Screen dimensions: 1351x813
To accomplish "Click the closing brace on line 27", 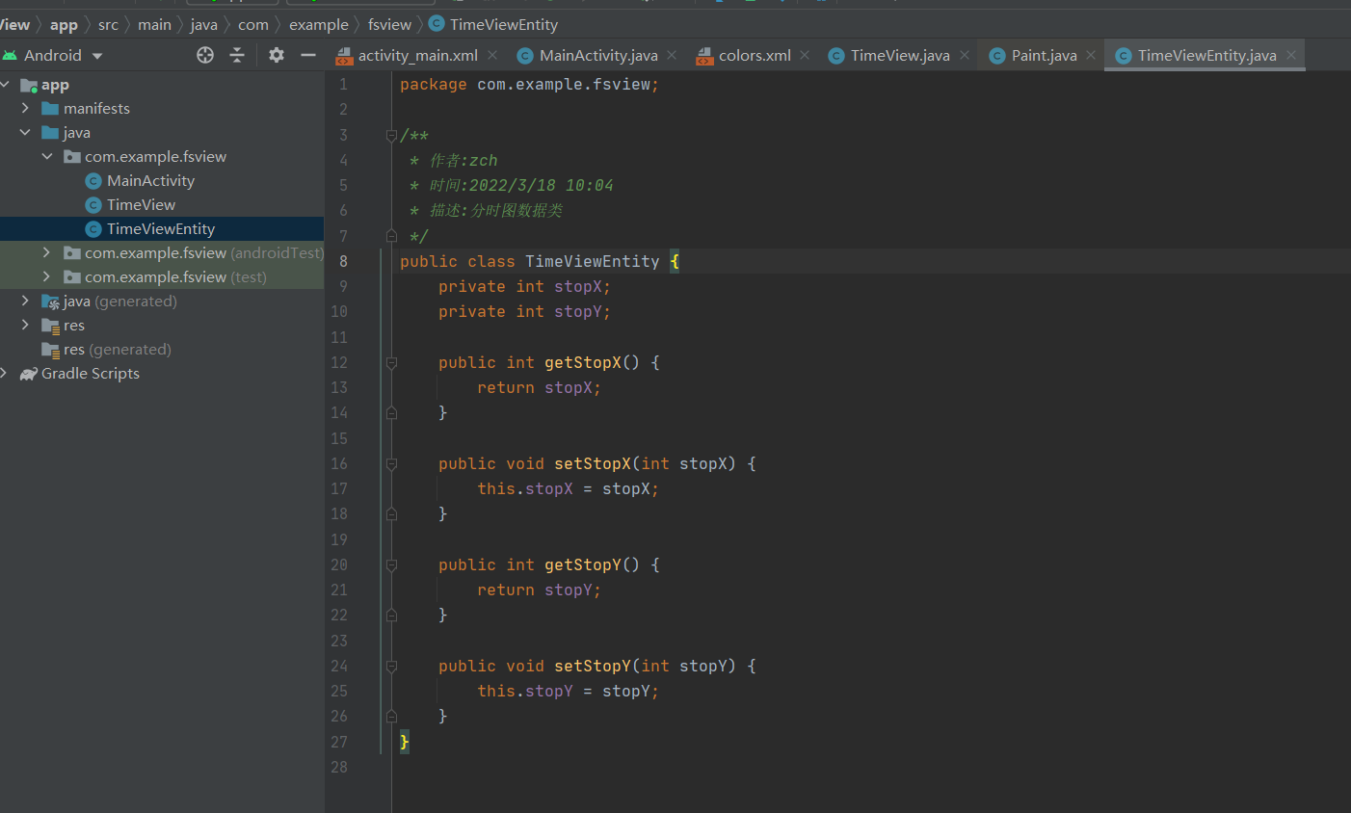I will click(405, 742).
